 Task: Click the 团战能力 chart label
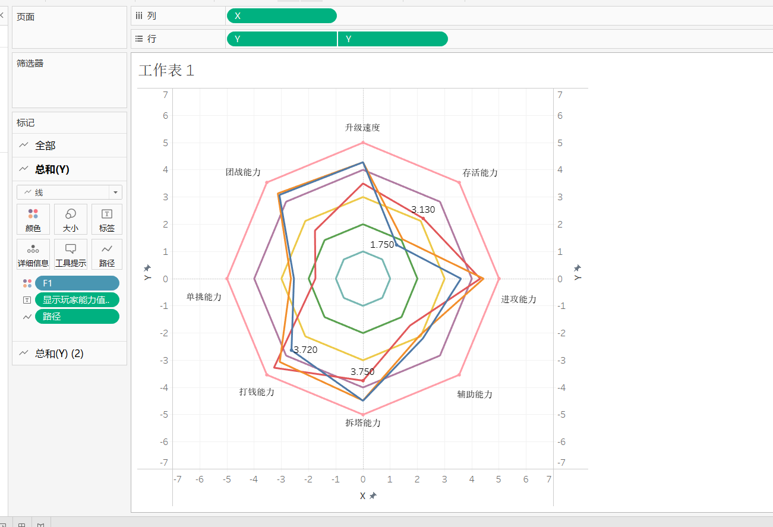[243, 172]
